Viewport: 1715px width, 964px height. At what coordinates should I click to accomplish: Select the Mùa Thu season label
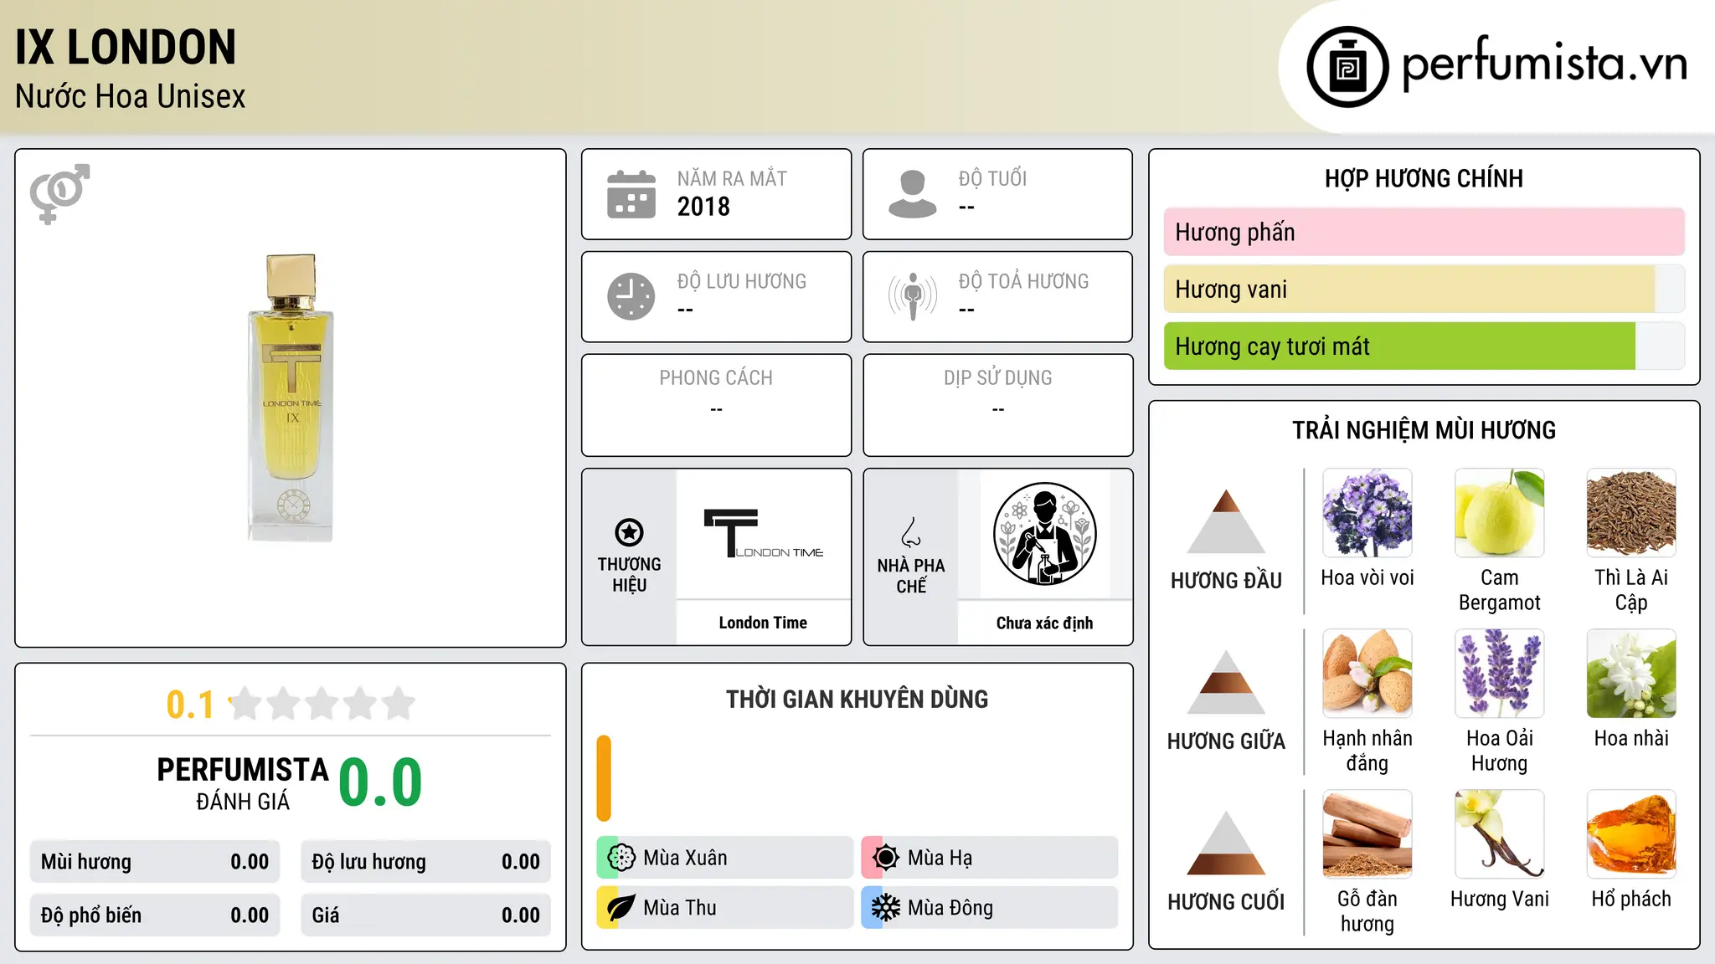680,908
